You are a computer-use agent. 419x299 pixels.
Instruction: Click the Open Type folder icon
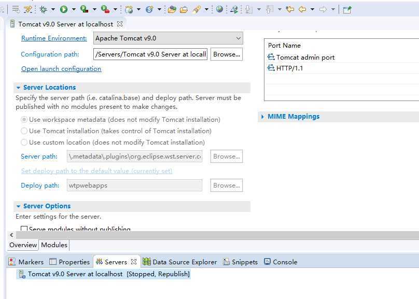click(x=172, y=10)
